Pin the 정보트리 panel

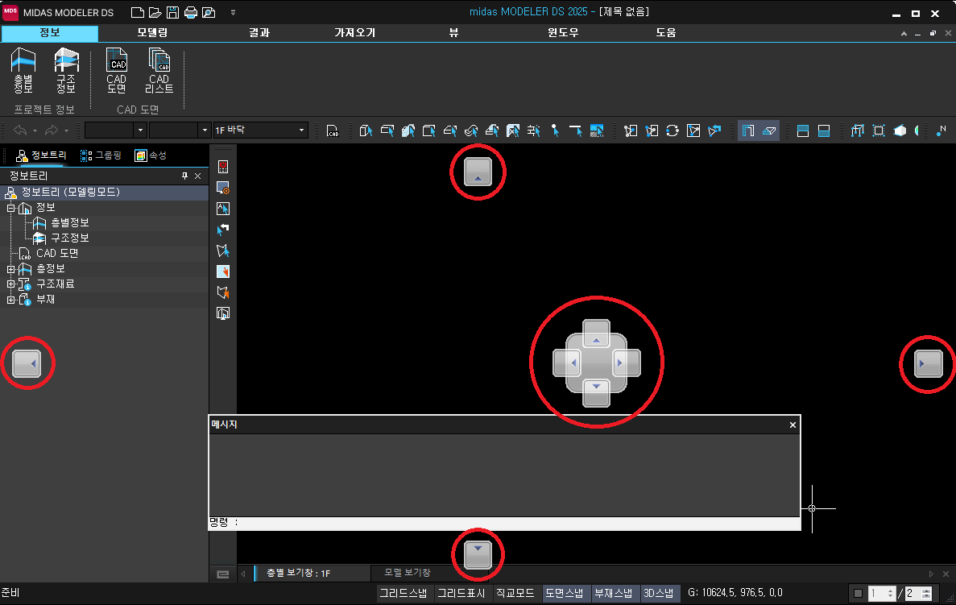click(x=184, y=176)
